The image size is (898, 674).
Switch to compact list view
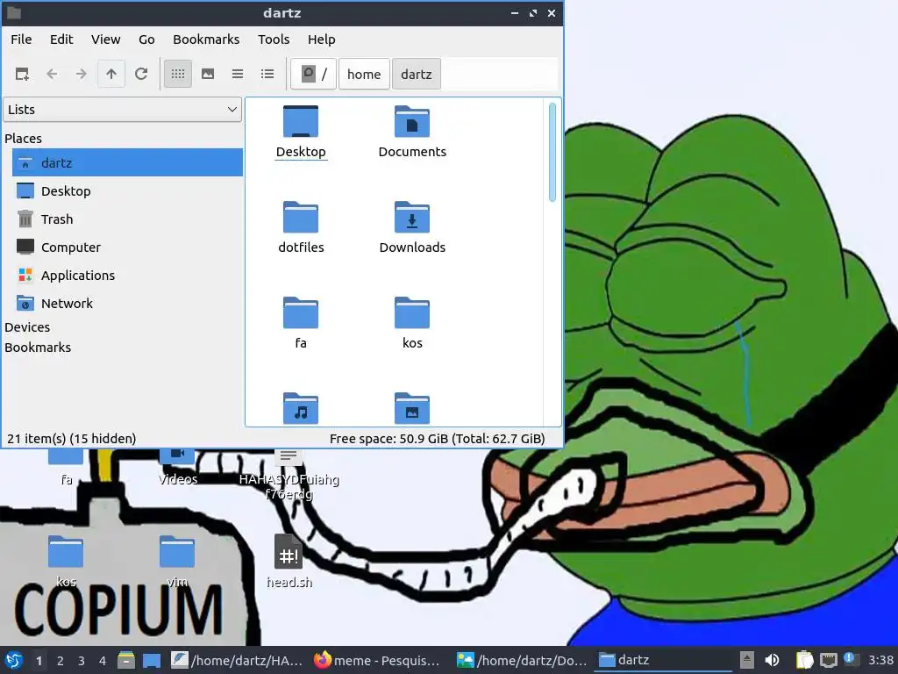click(238, 74)
